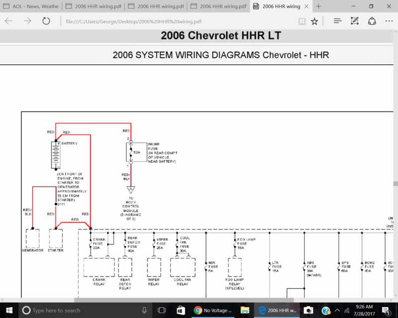398x318 pixels.
Task: Click the Edge Share icon
Action: 372,21
